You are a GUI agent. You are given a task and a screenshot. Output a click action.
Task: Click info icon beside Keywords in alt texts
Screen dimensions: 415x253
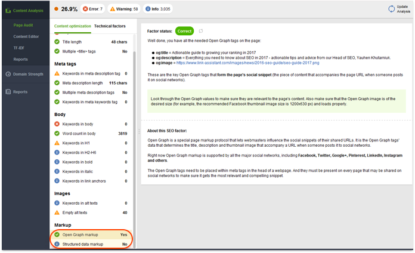57,203
